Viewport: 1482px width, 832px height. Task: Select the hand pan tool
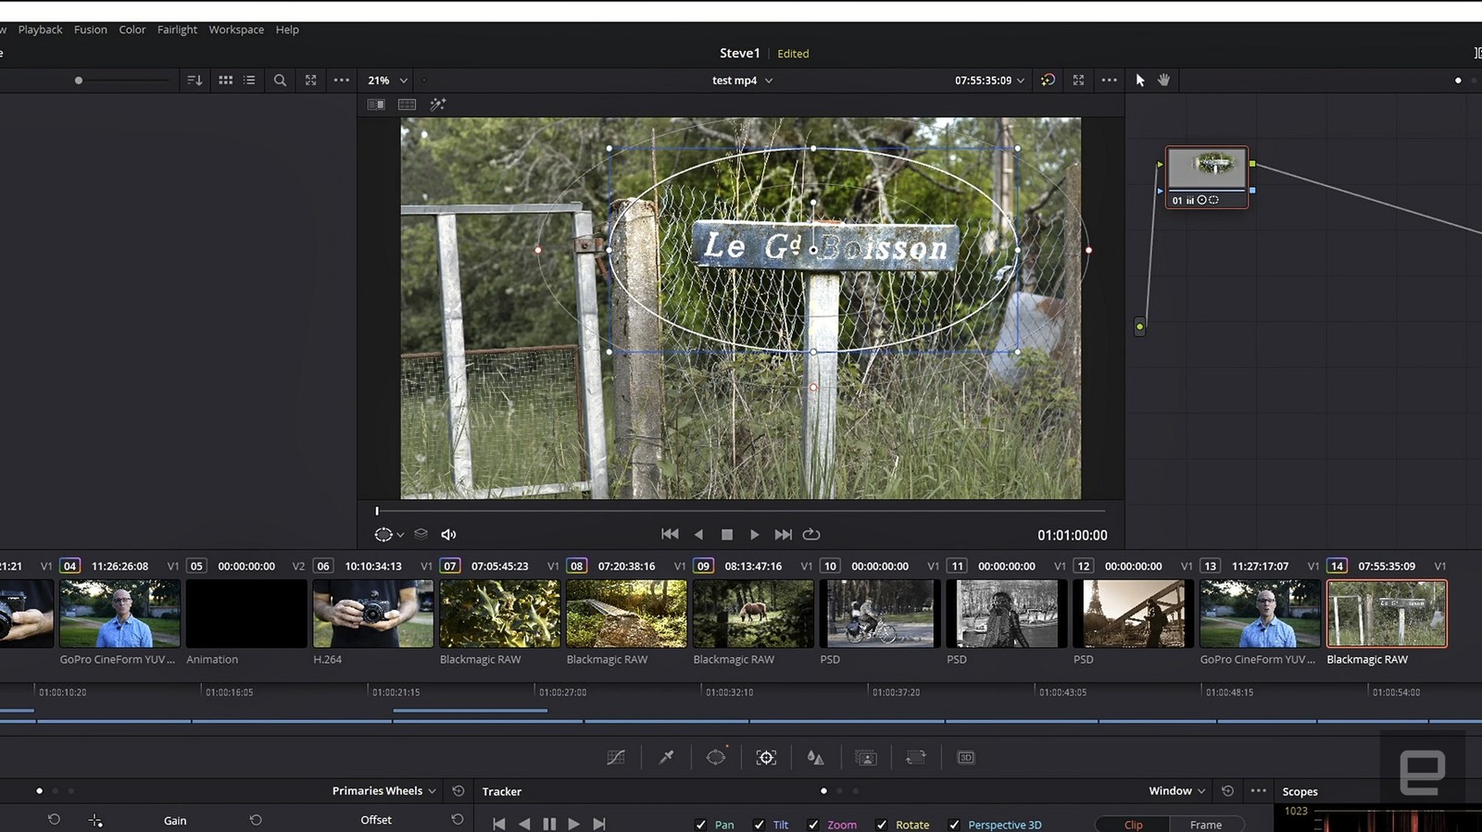[1164, 81]
